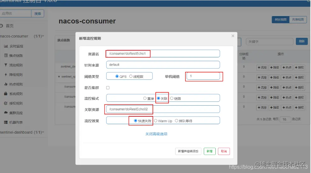Focus the 资源名 input field
The image size is (311, 173).
(x=163, y=54)
